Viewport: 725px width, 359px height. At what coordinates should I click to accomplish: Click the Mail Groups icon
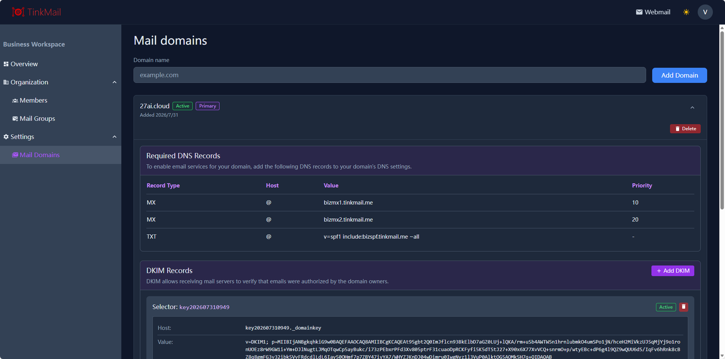[x=15, y=119]
